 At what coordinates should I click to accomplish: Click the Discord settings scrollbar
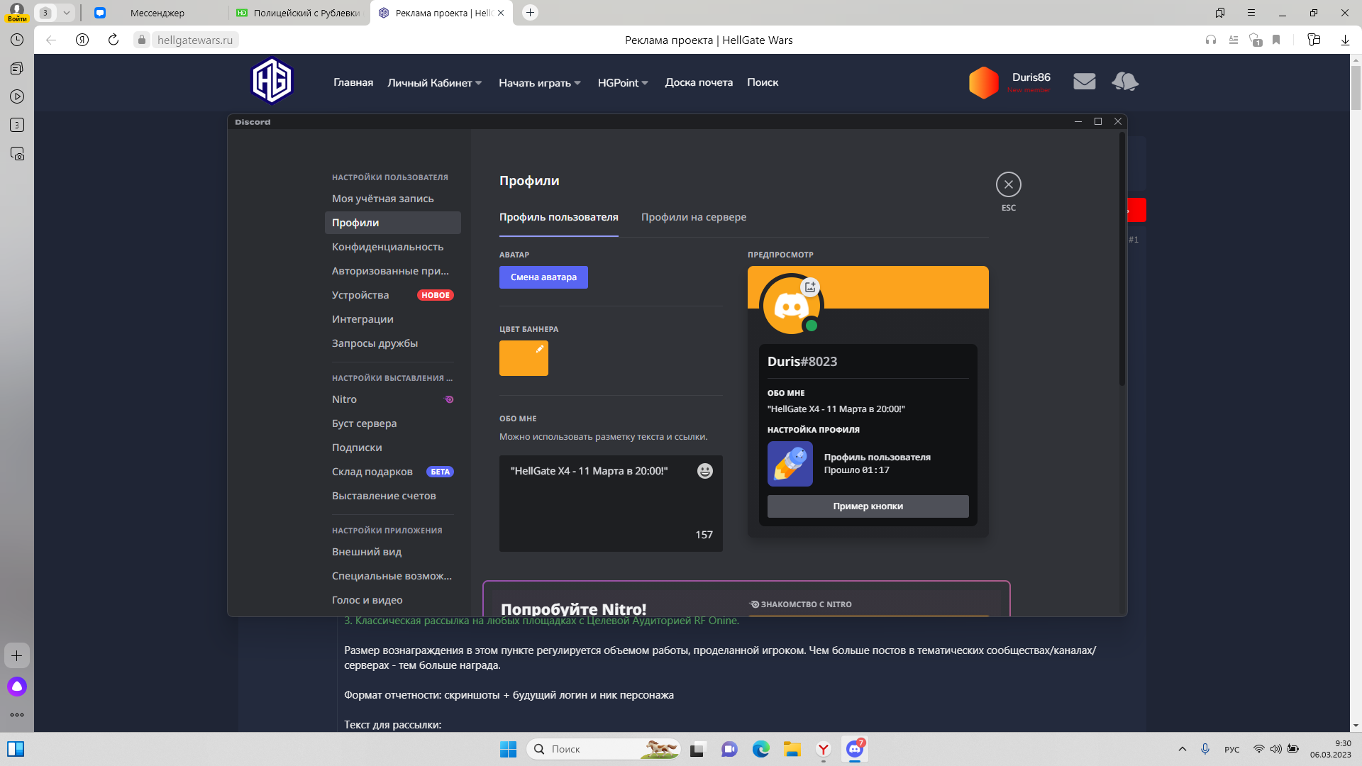[1122, 259]
